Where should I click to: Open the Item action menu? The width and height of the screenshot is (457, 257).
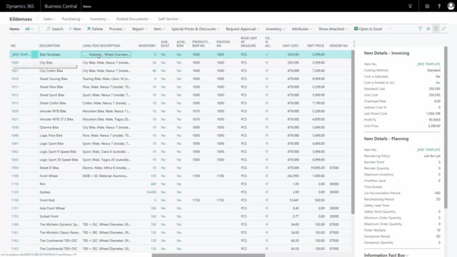pos(159,29)
